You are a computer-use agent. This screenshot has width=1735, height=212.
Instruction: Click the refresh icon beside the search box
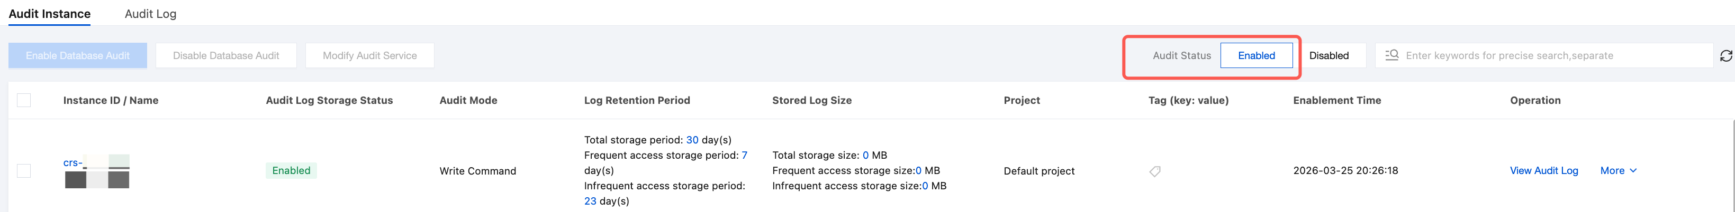(1725, 56)
